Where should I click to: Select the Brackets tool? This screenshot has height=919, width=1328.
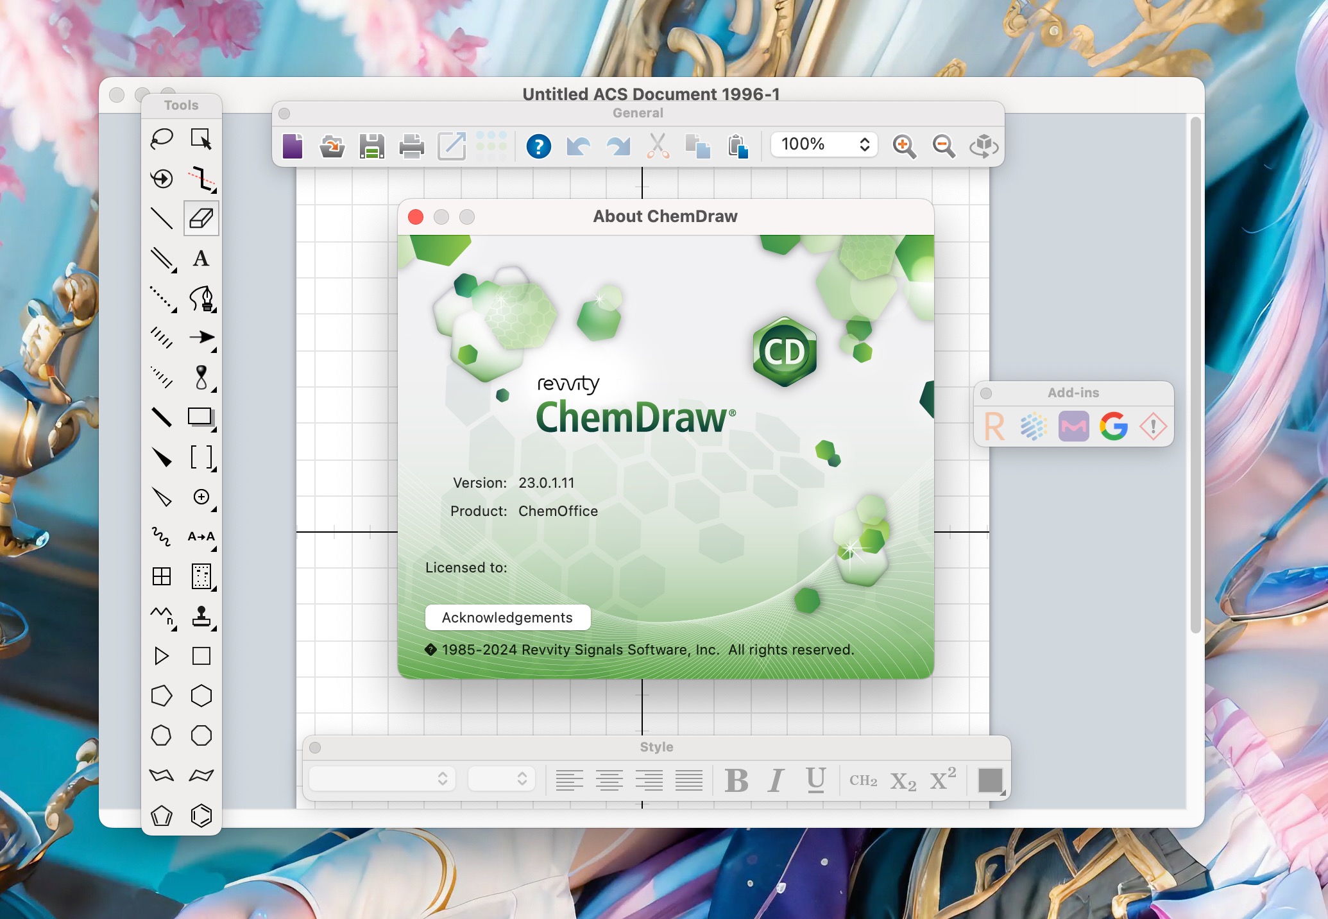[201, 457]
